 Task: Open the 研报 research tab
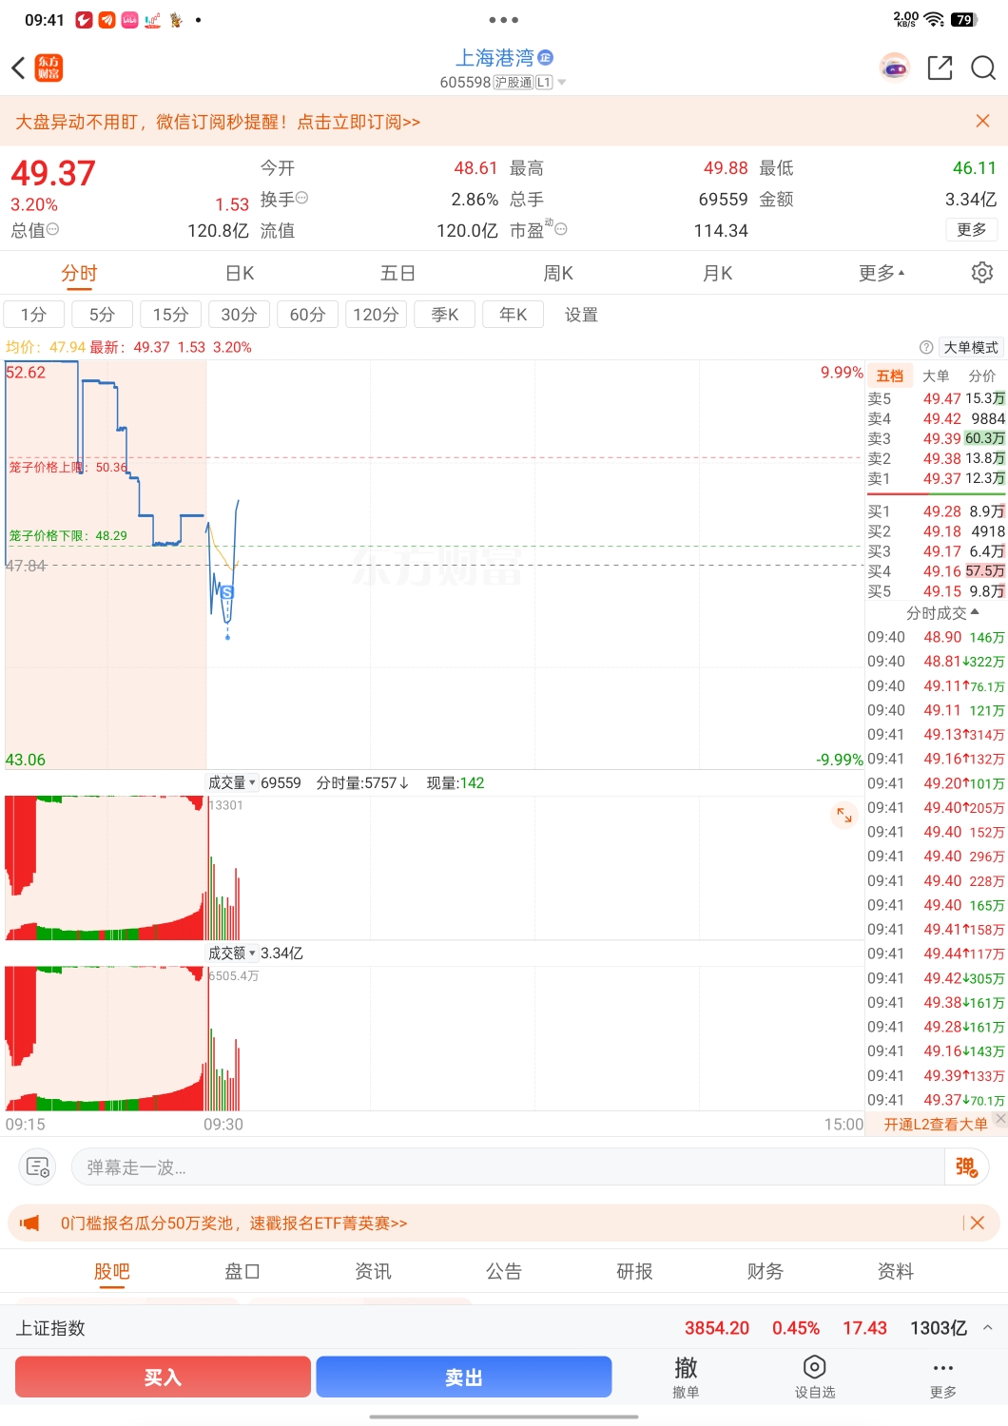[x=634, y=1272]
